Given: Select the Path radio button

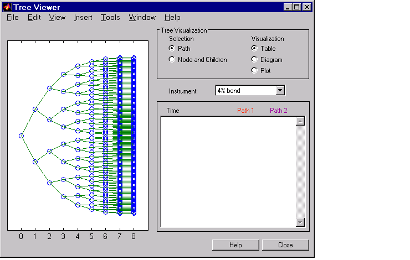Looking at the screenshot, I should [x=172, y=49].
